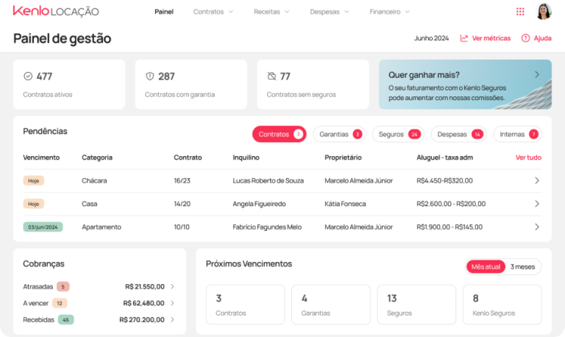Image resolution: width=565 pixels, height=337 pixels.
Task: Click the Ver tudo link
Action: [x=528, y=157]
